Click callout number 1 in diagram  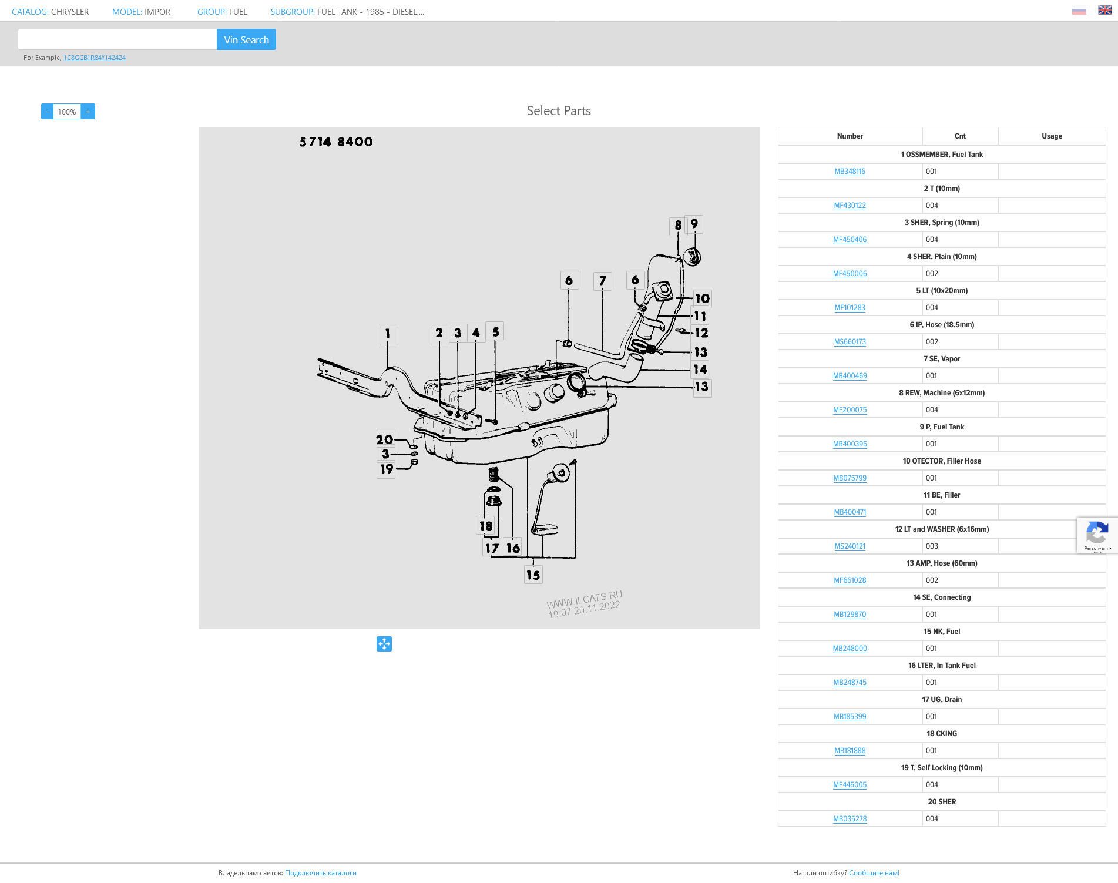pos(388,334)
